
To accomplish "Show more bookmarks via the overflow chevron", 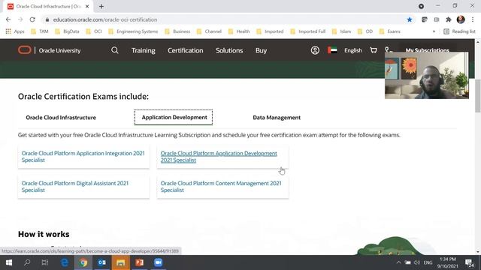I will click(434, 31).
